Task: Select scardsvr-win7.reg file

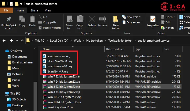Action: (x=59, y=56)
